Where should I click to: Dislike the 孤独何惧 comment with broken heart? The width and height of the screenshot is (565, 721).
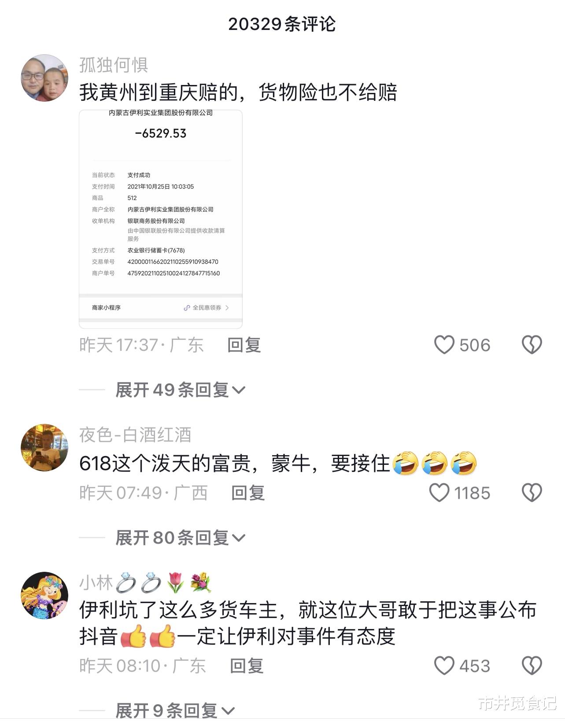[x=532, y=345]
